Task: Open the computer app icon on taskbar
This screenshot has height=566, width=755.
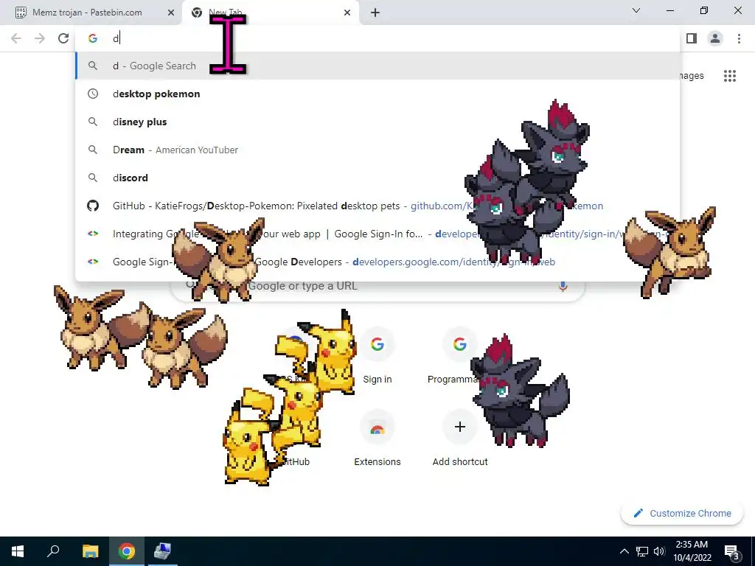Action: [162, 551]
